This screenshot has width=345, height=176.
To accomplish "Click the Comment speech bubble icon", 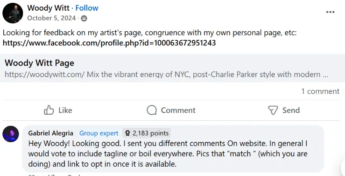I will pyautogui.click(x=152, y=110).
